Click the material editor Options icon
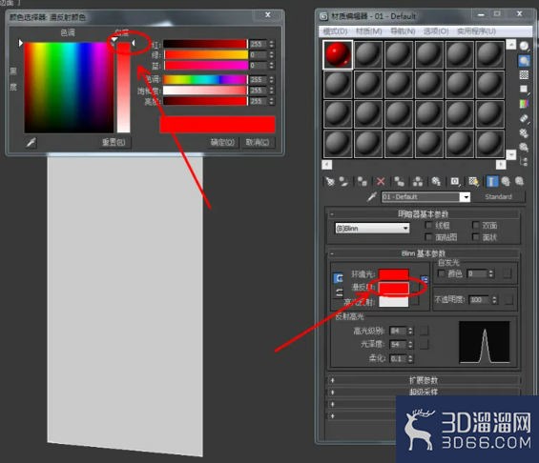This screenshot has width=539, height=463. (x=524, y=132)
